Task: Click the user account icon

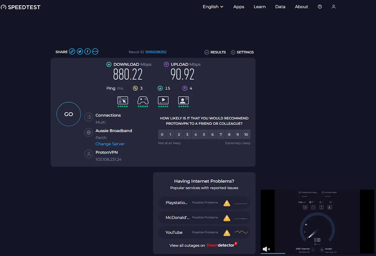Action: [333, 7]
